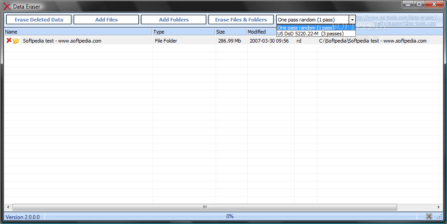This screenshot has width=447, height=224.
Task: Click the Erase Deleted Data button
Action: click(x=39, y=20)
